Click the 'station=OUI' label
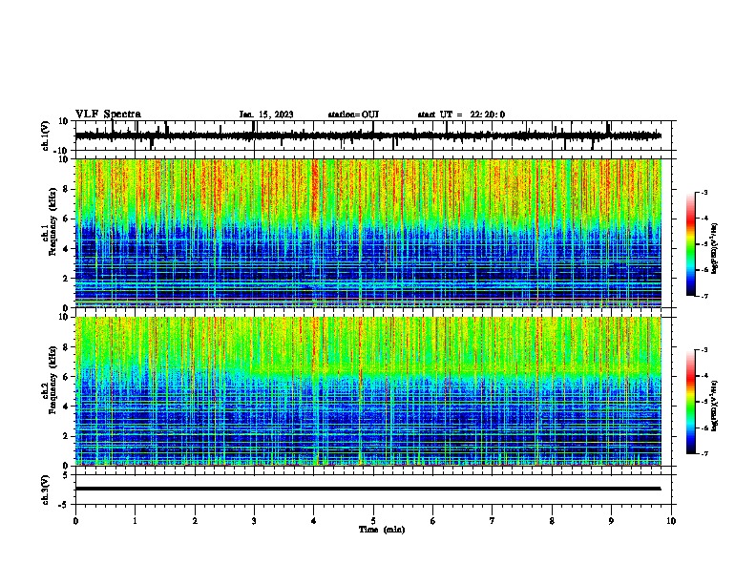756x584 pixels. pyautogui.click(x=353, y=115)
